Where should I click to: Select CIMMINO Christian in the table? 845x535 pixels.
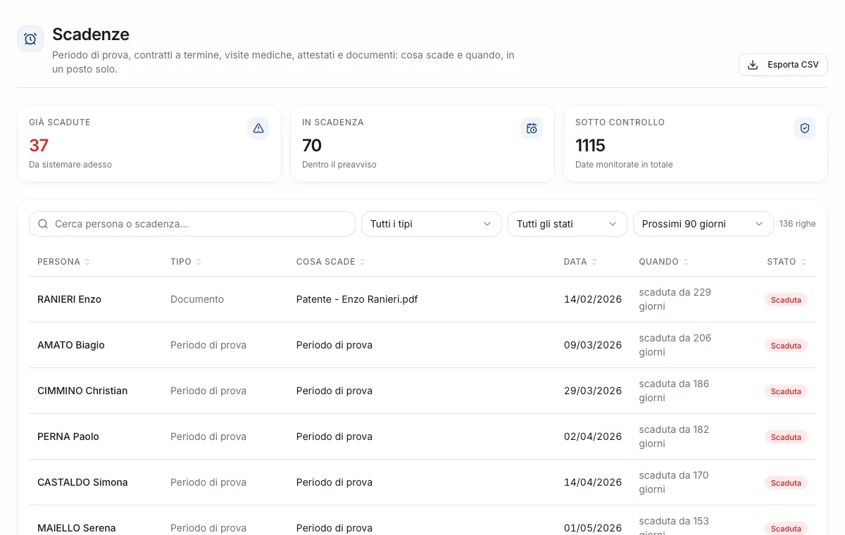click(82, 391)
